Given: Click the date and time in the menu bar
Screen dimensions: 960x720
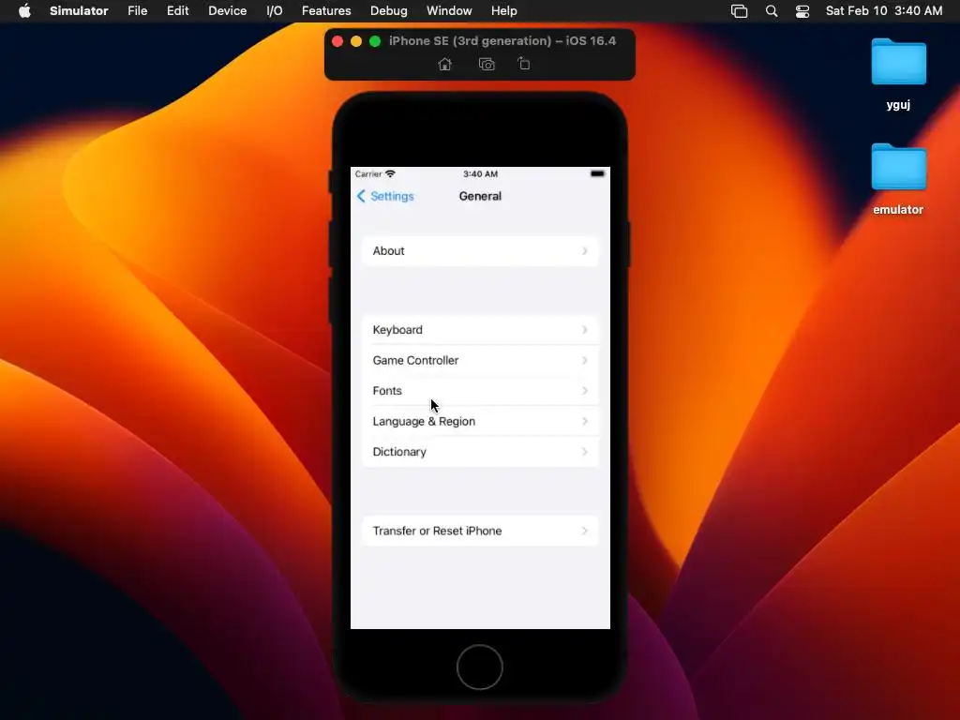Looking at the screenshot, I should coord(884,11).
